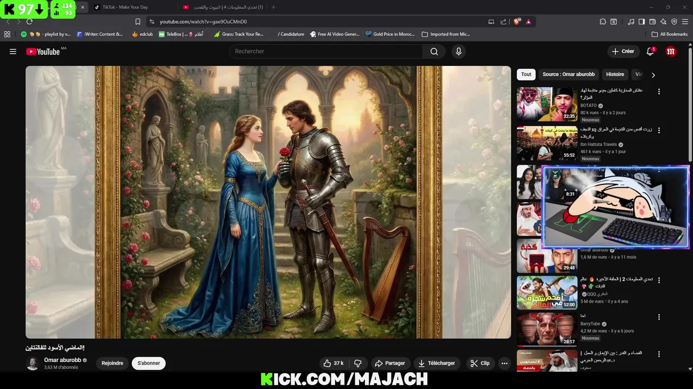Open the 55:52 Ibn Hattuta video thumbnail
The image size is (693, 389).
[547, 143]
